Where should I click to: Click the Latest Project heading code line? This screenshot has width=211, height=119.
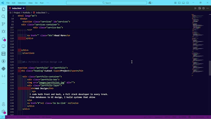(52, 71)
